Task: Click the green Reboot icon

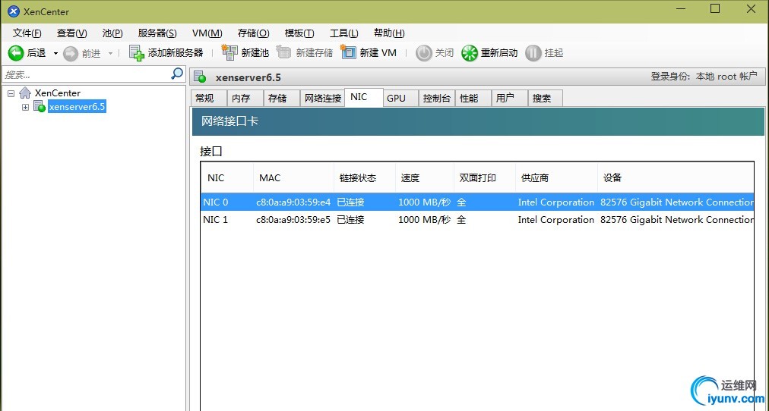Action: pos(470,53)
